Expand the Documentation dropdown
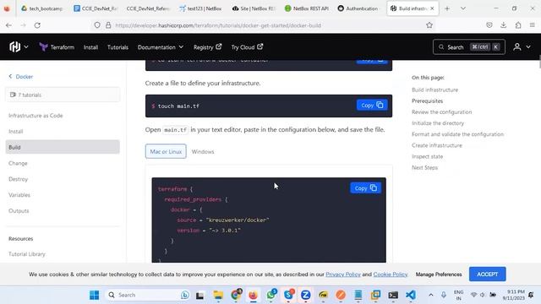This screenshot has height=304, width=541. pyautogui.click(x=161, y=47)
